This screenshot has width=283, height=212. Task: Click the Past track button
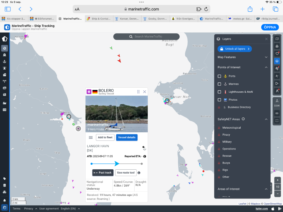coord(103,173)
